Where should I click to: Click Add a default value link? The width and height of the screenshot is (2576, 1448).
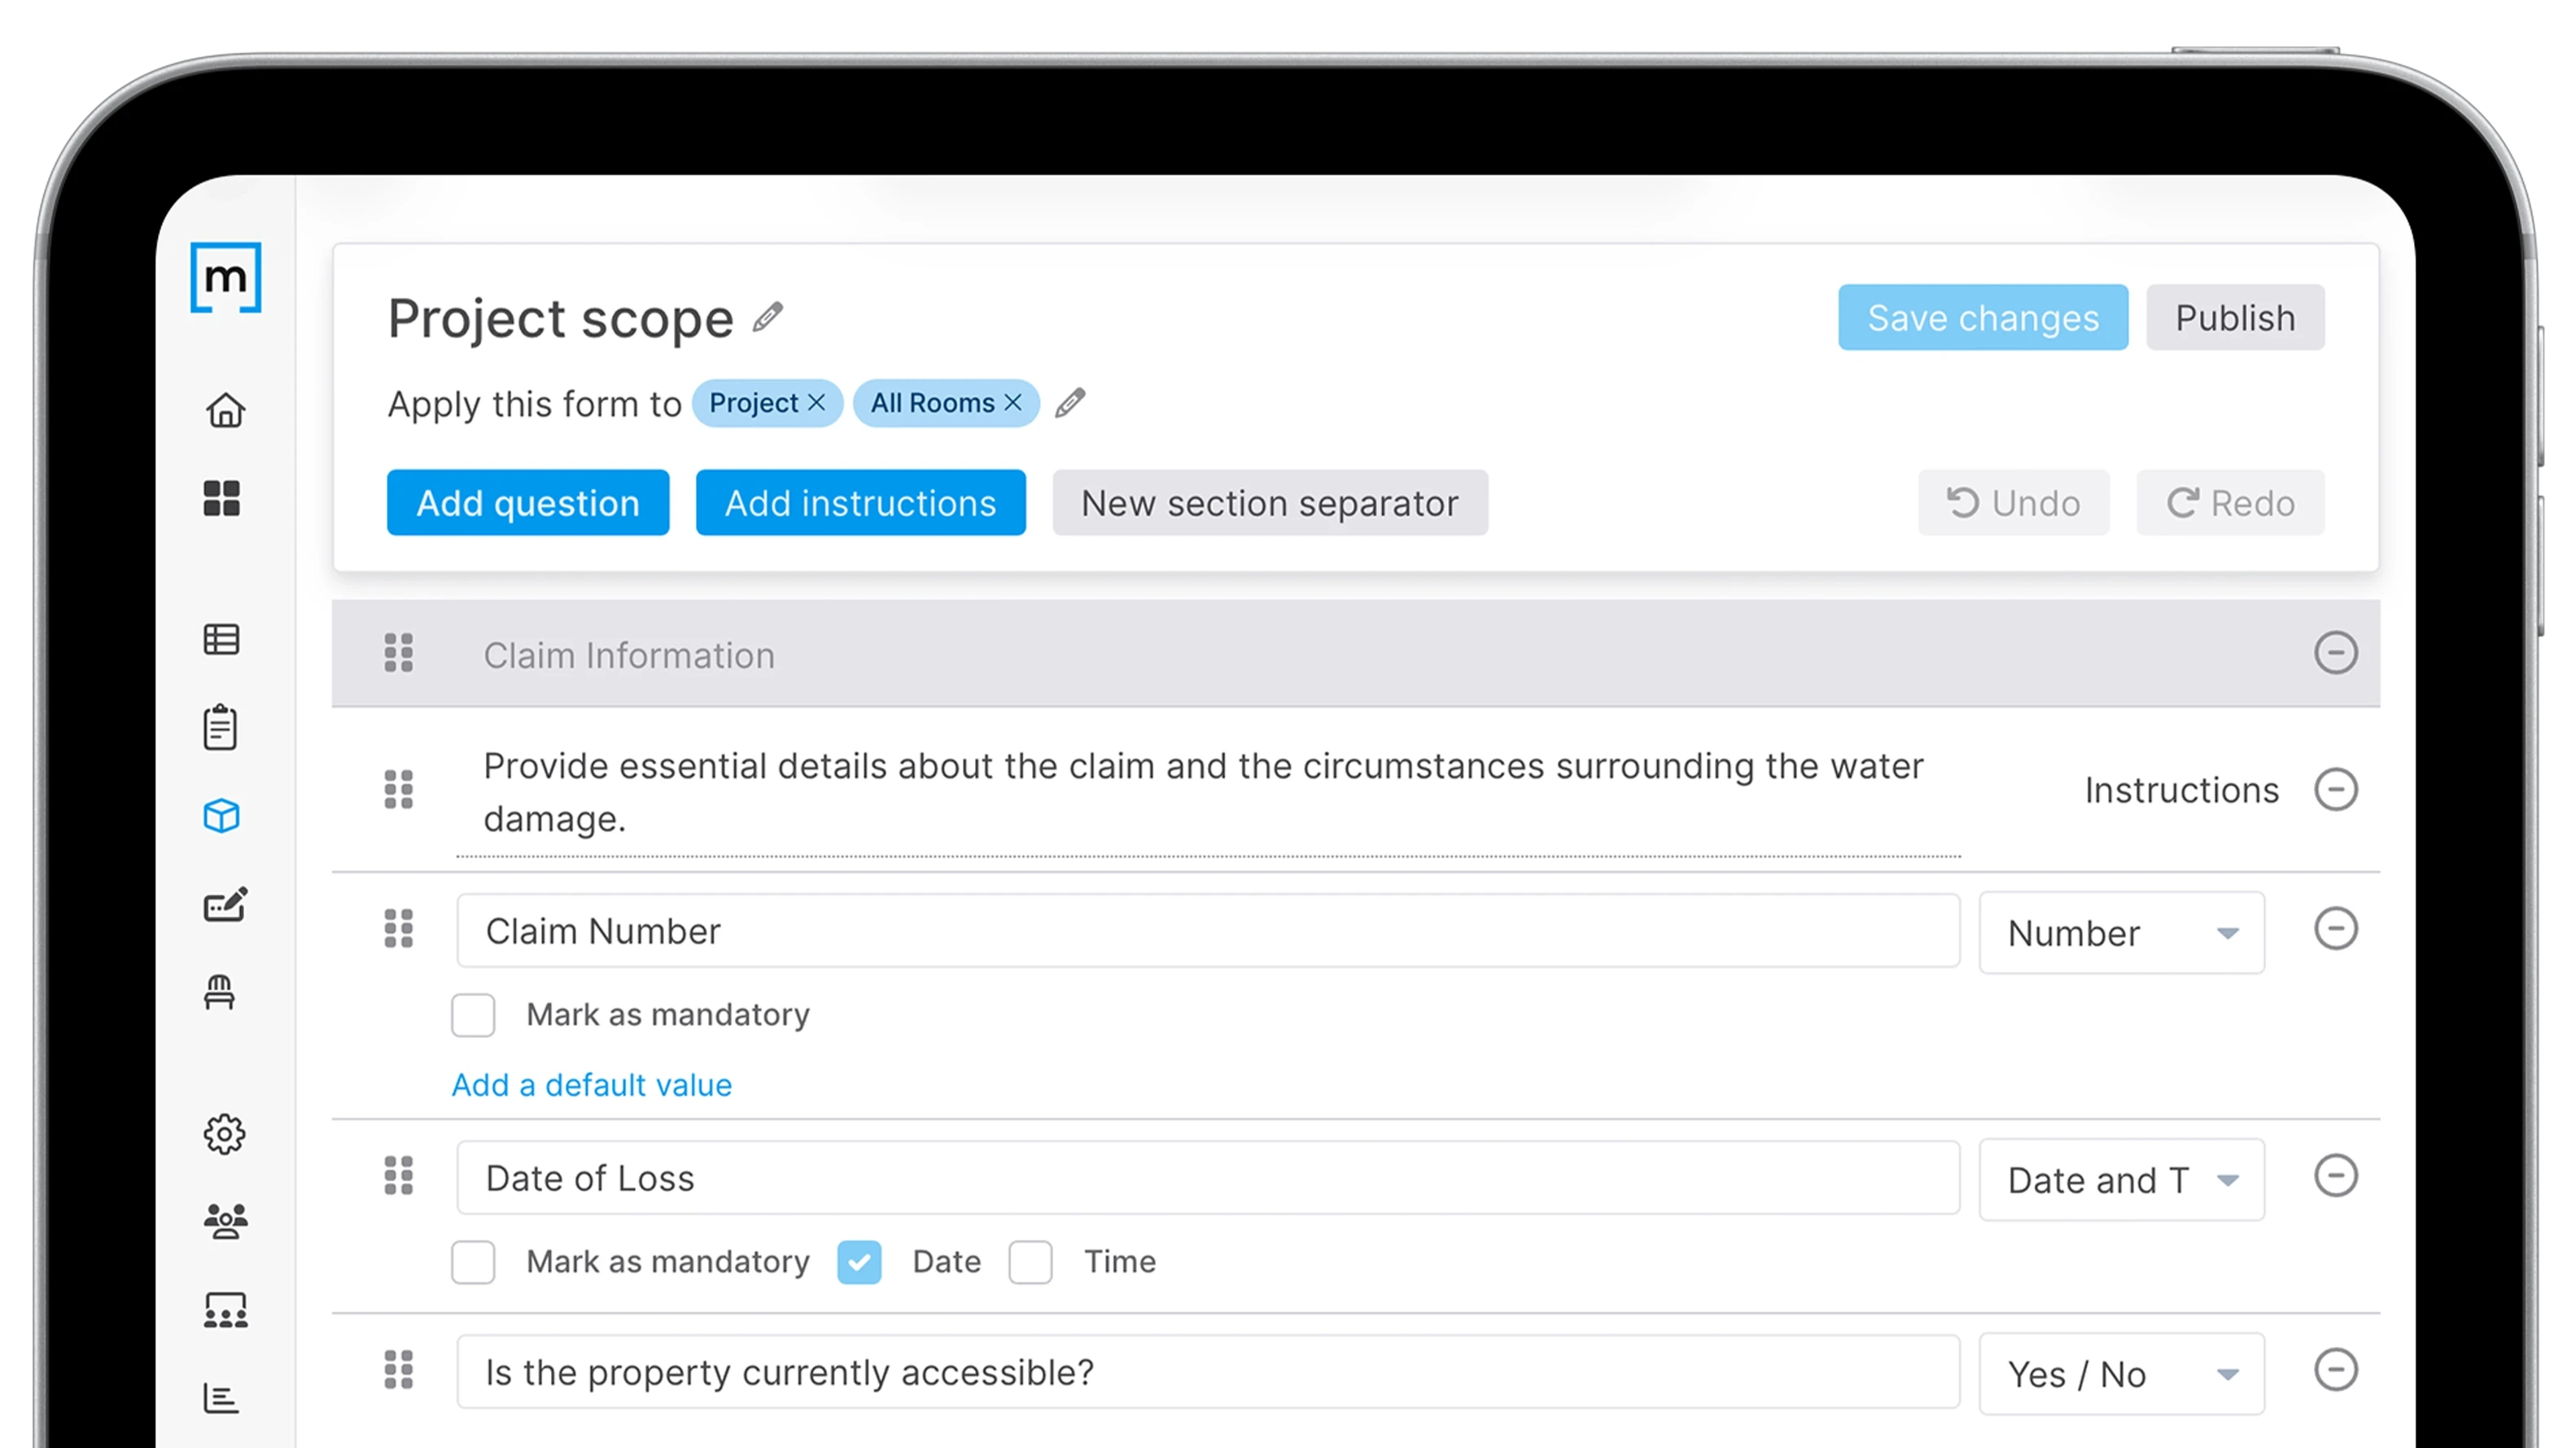[x=591, y=1084]
